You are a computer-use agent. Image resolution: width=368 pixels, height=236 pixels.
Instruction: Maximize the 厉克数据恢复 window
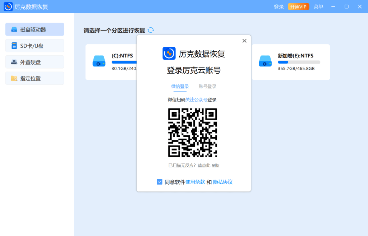(346, 6)
